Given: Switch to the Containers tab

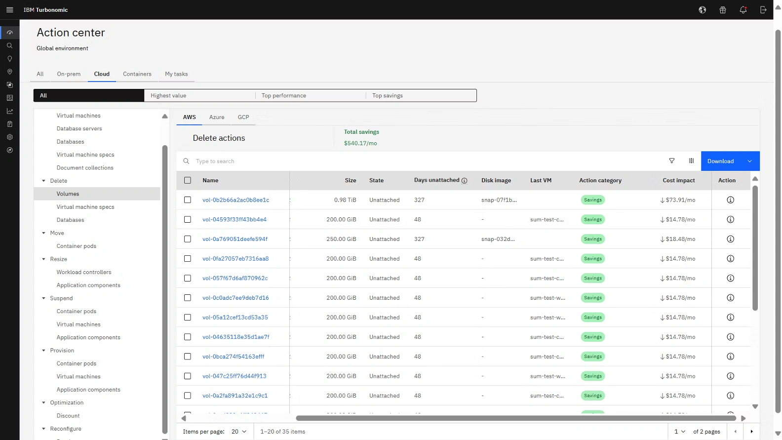Looking at the screenshot, I should tap(137, 74).
